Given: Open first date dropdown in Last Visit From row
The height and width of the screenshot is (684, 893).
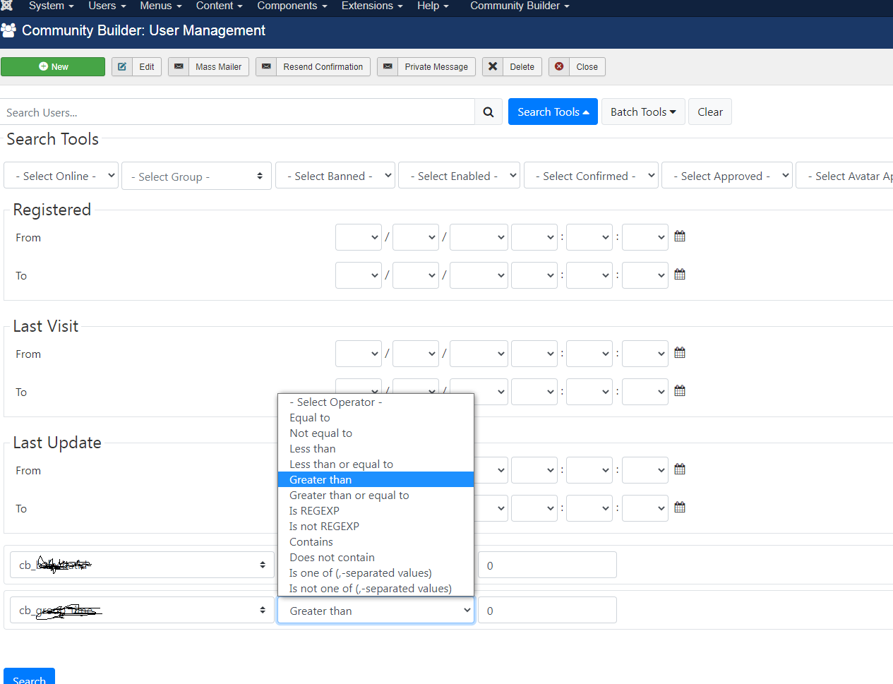Looking at the screenshot, I should [x=359, y=354].
